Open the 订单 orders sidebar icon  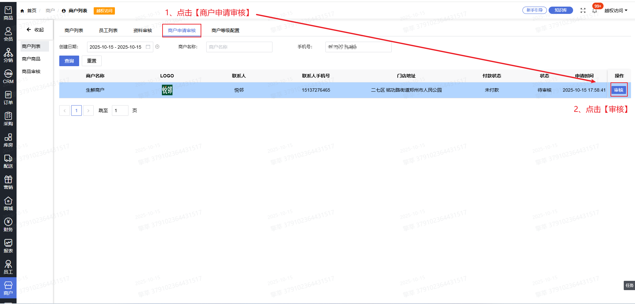8,98
